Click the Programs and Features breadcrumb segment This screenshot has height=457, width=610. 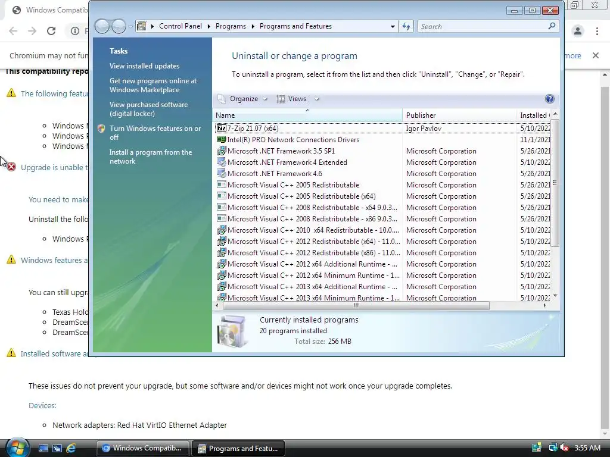tap(295, 26)
